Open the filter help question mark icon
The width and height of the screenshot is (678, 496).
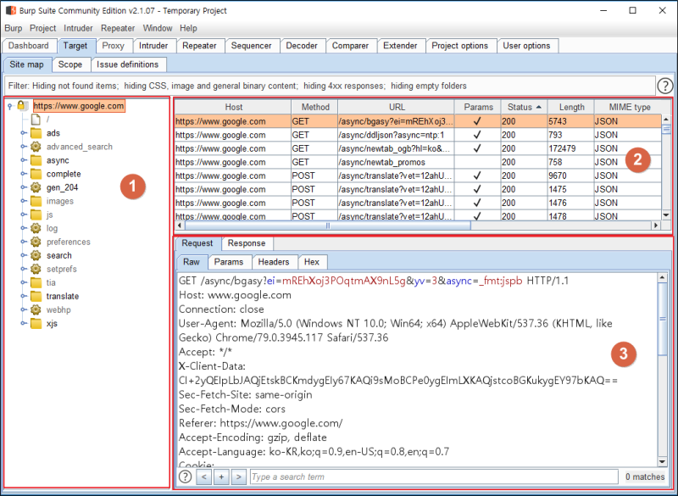pyautogui.click(x=664, y=86)
